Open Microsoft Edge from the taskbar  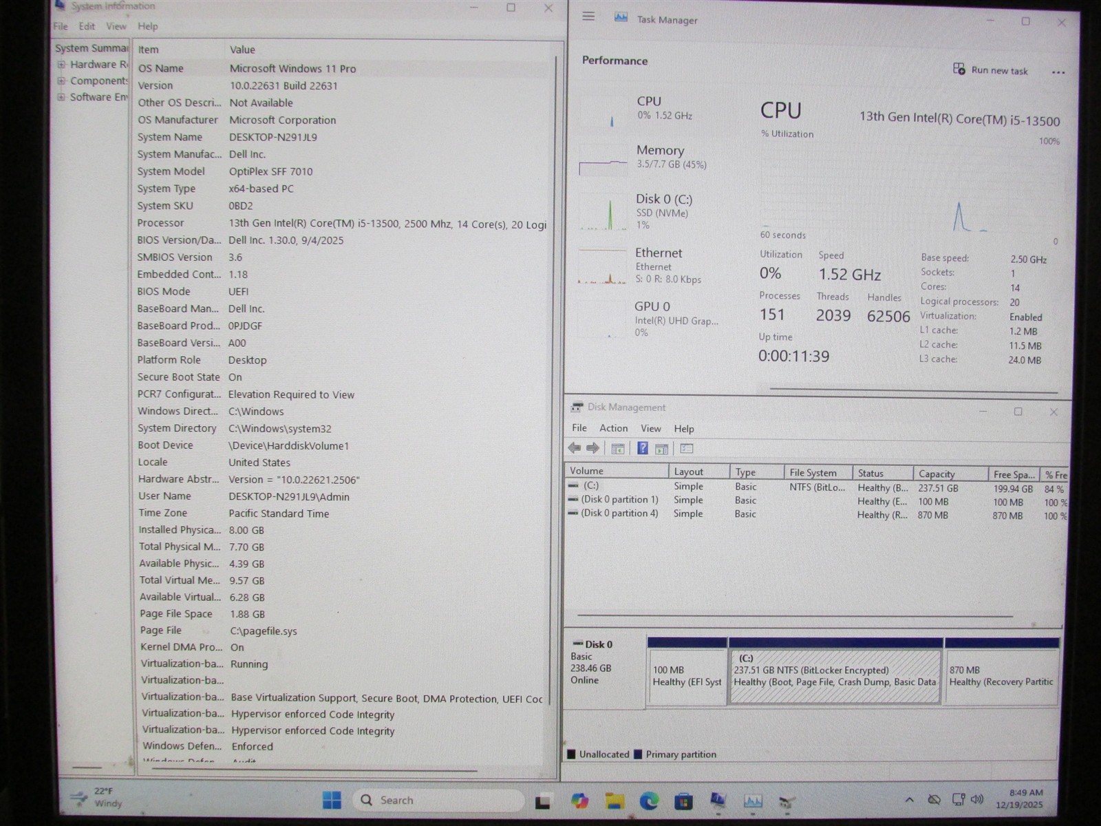(x=648, y=801)
